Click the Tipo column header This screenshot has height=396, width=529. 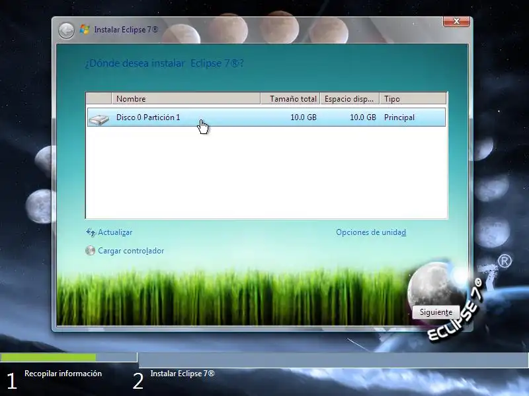(413, 98)
